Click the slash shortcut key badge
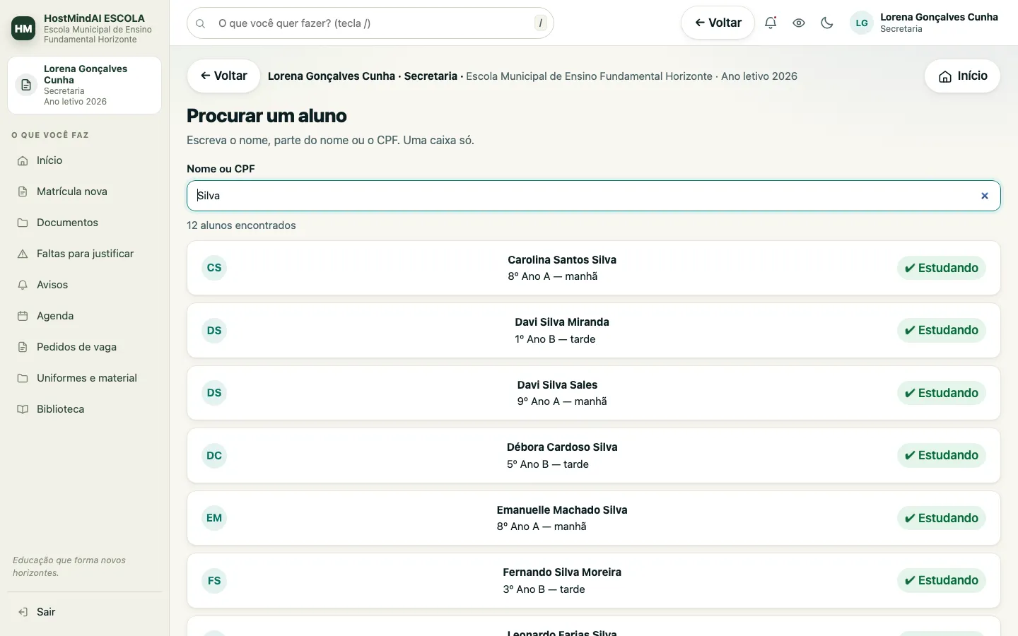 (541, 23)
